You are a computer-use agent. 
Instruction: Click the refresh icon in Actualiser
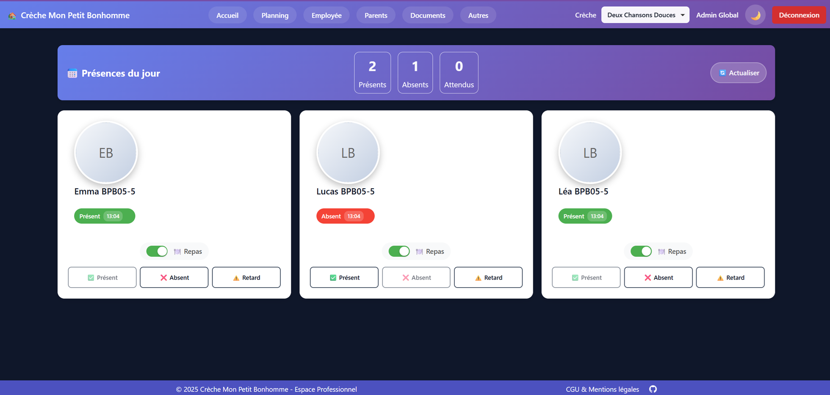722,73
